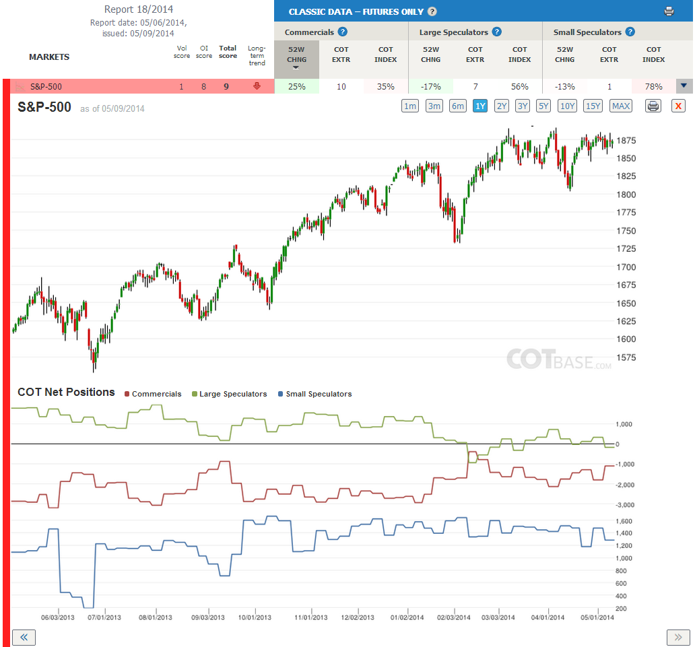Image resolution: width=695 pixels, height=647 pixels.
Task: Click the red long-term trend down arrow
Action: coord(257,86)
